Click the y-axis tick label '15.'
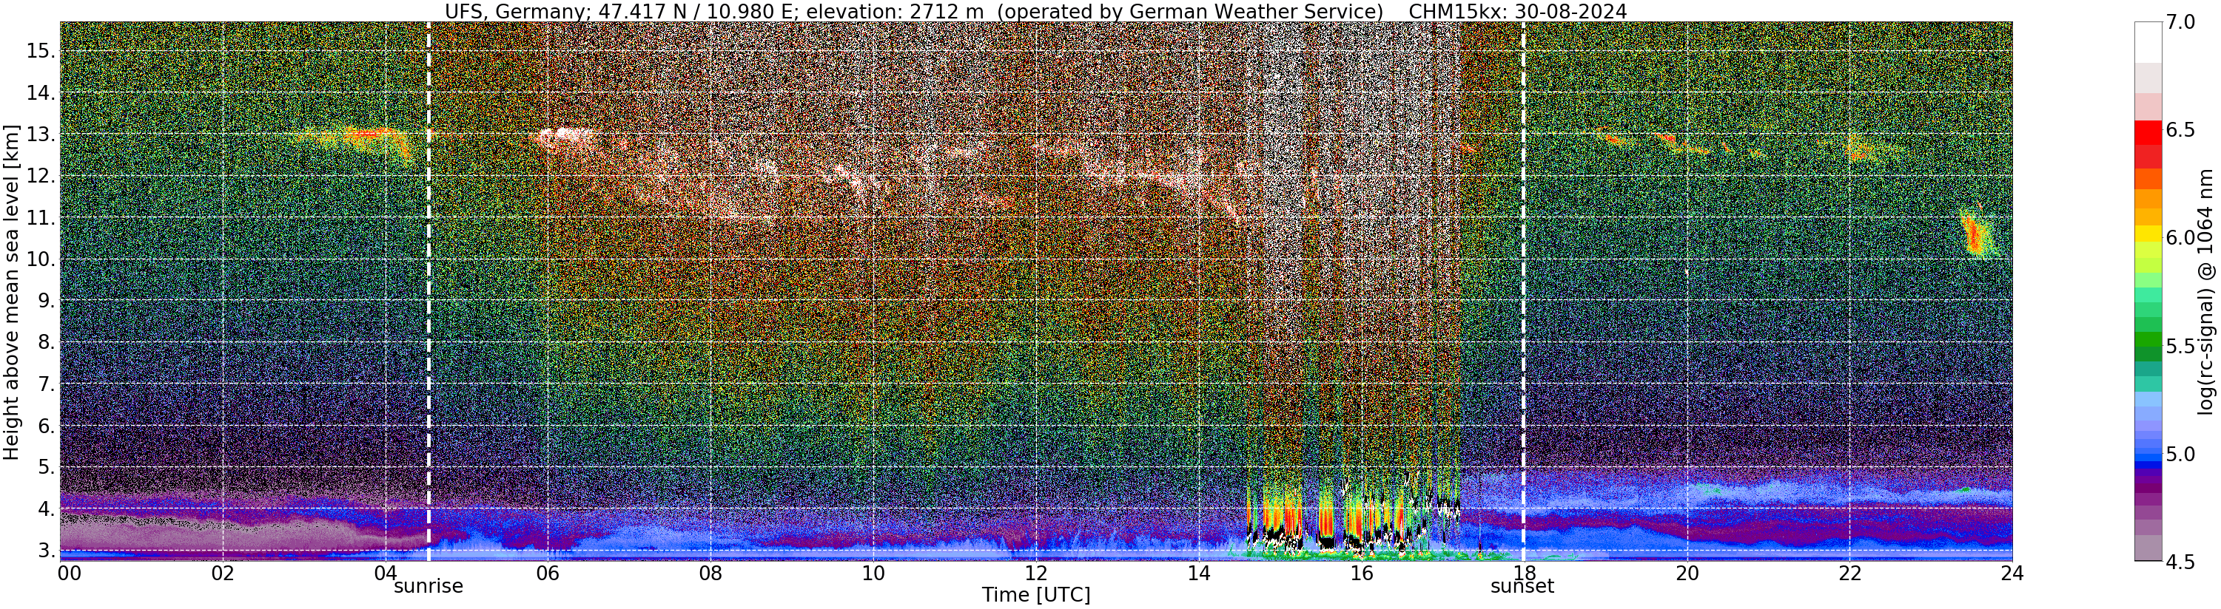The width and height of the screenshot is (2221, 609). pyautogui.click(x=40, y=51)
